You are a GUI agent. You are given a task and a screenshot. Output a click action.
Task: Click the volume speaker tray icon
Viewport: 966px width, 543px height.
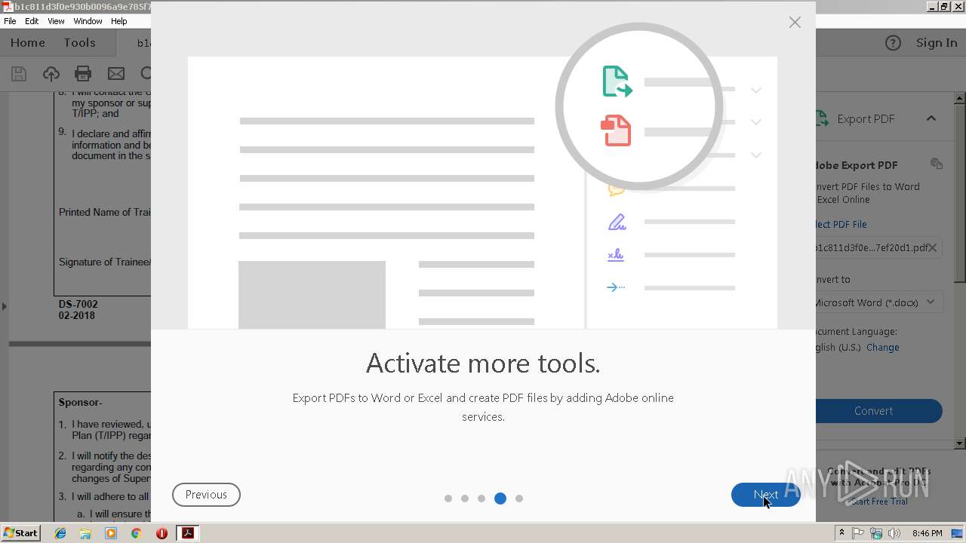(894, 533)
